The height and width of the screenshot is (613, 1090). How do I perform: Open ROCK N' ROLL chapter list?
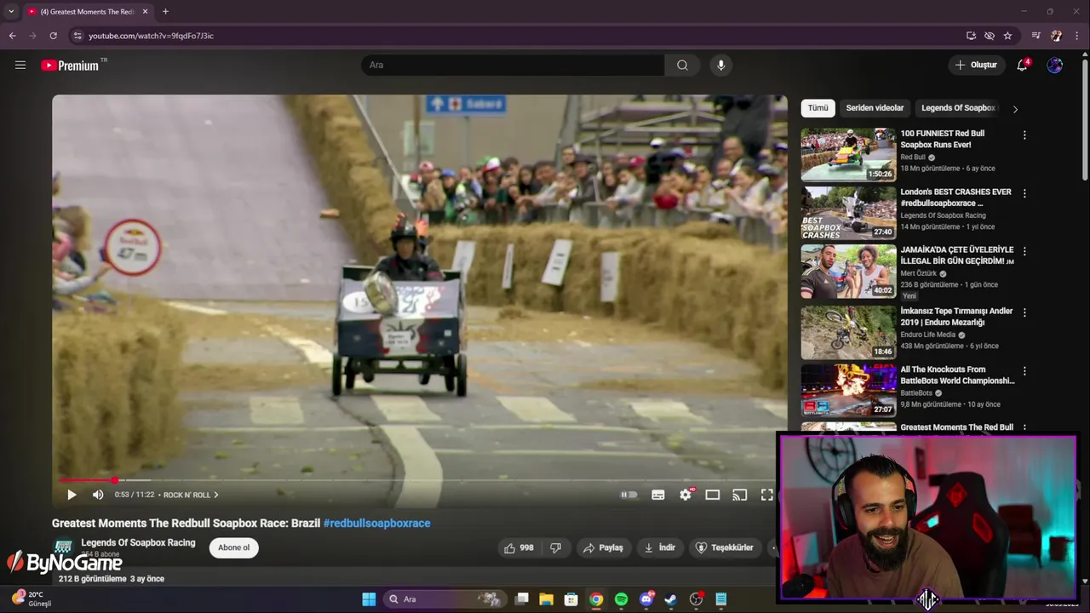coord(191,495)
